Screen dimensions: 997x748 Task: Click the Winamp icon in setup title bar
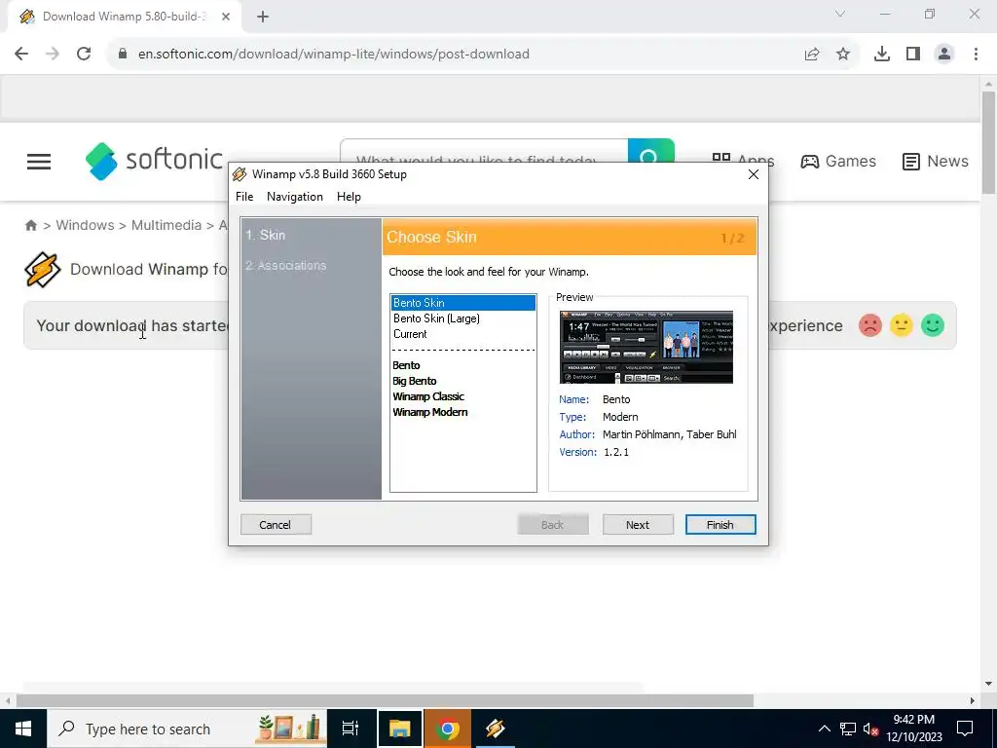point(240,174)
